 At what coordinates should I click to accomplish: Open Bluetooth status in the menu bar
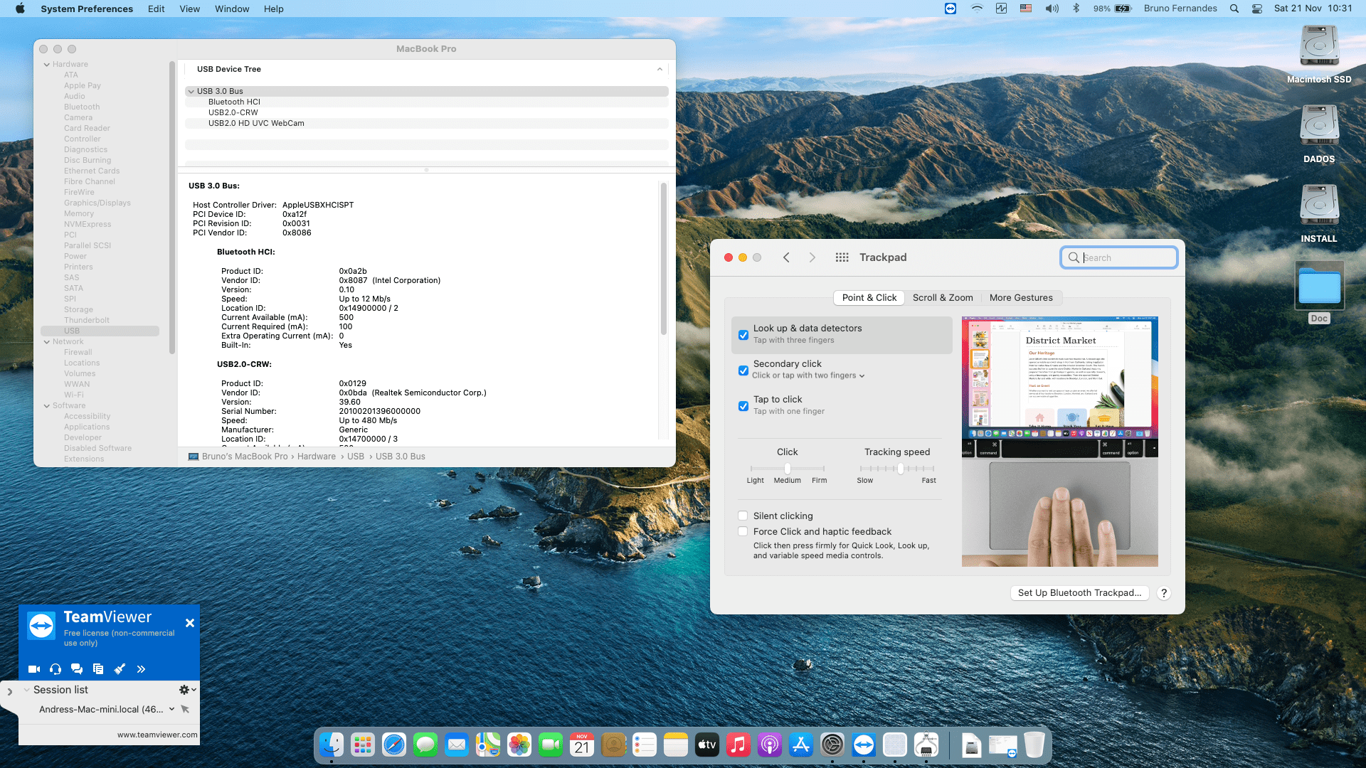[1076, 9]
